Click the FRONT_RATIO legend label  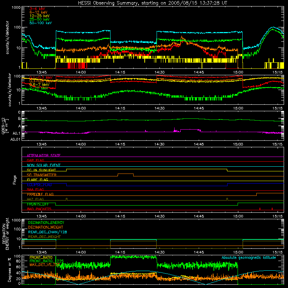tap(41, 257)
